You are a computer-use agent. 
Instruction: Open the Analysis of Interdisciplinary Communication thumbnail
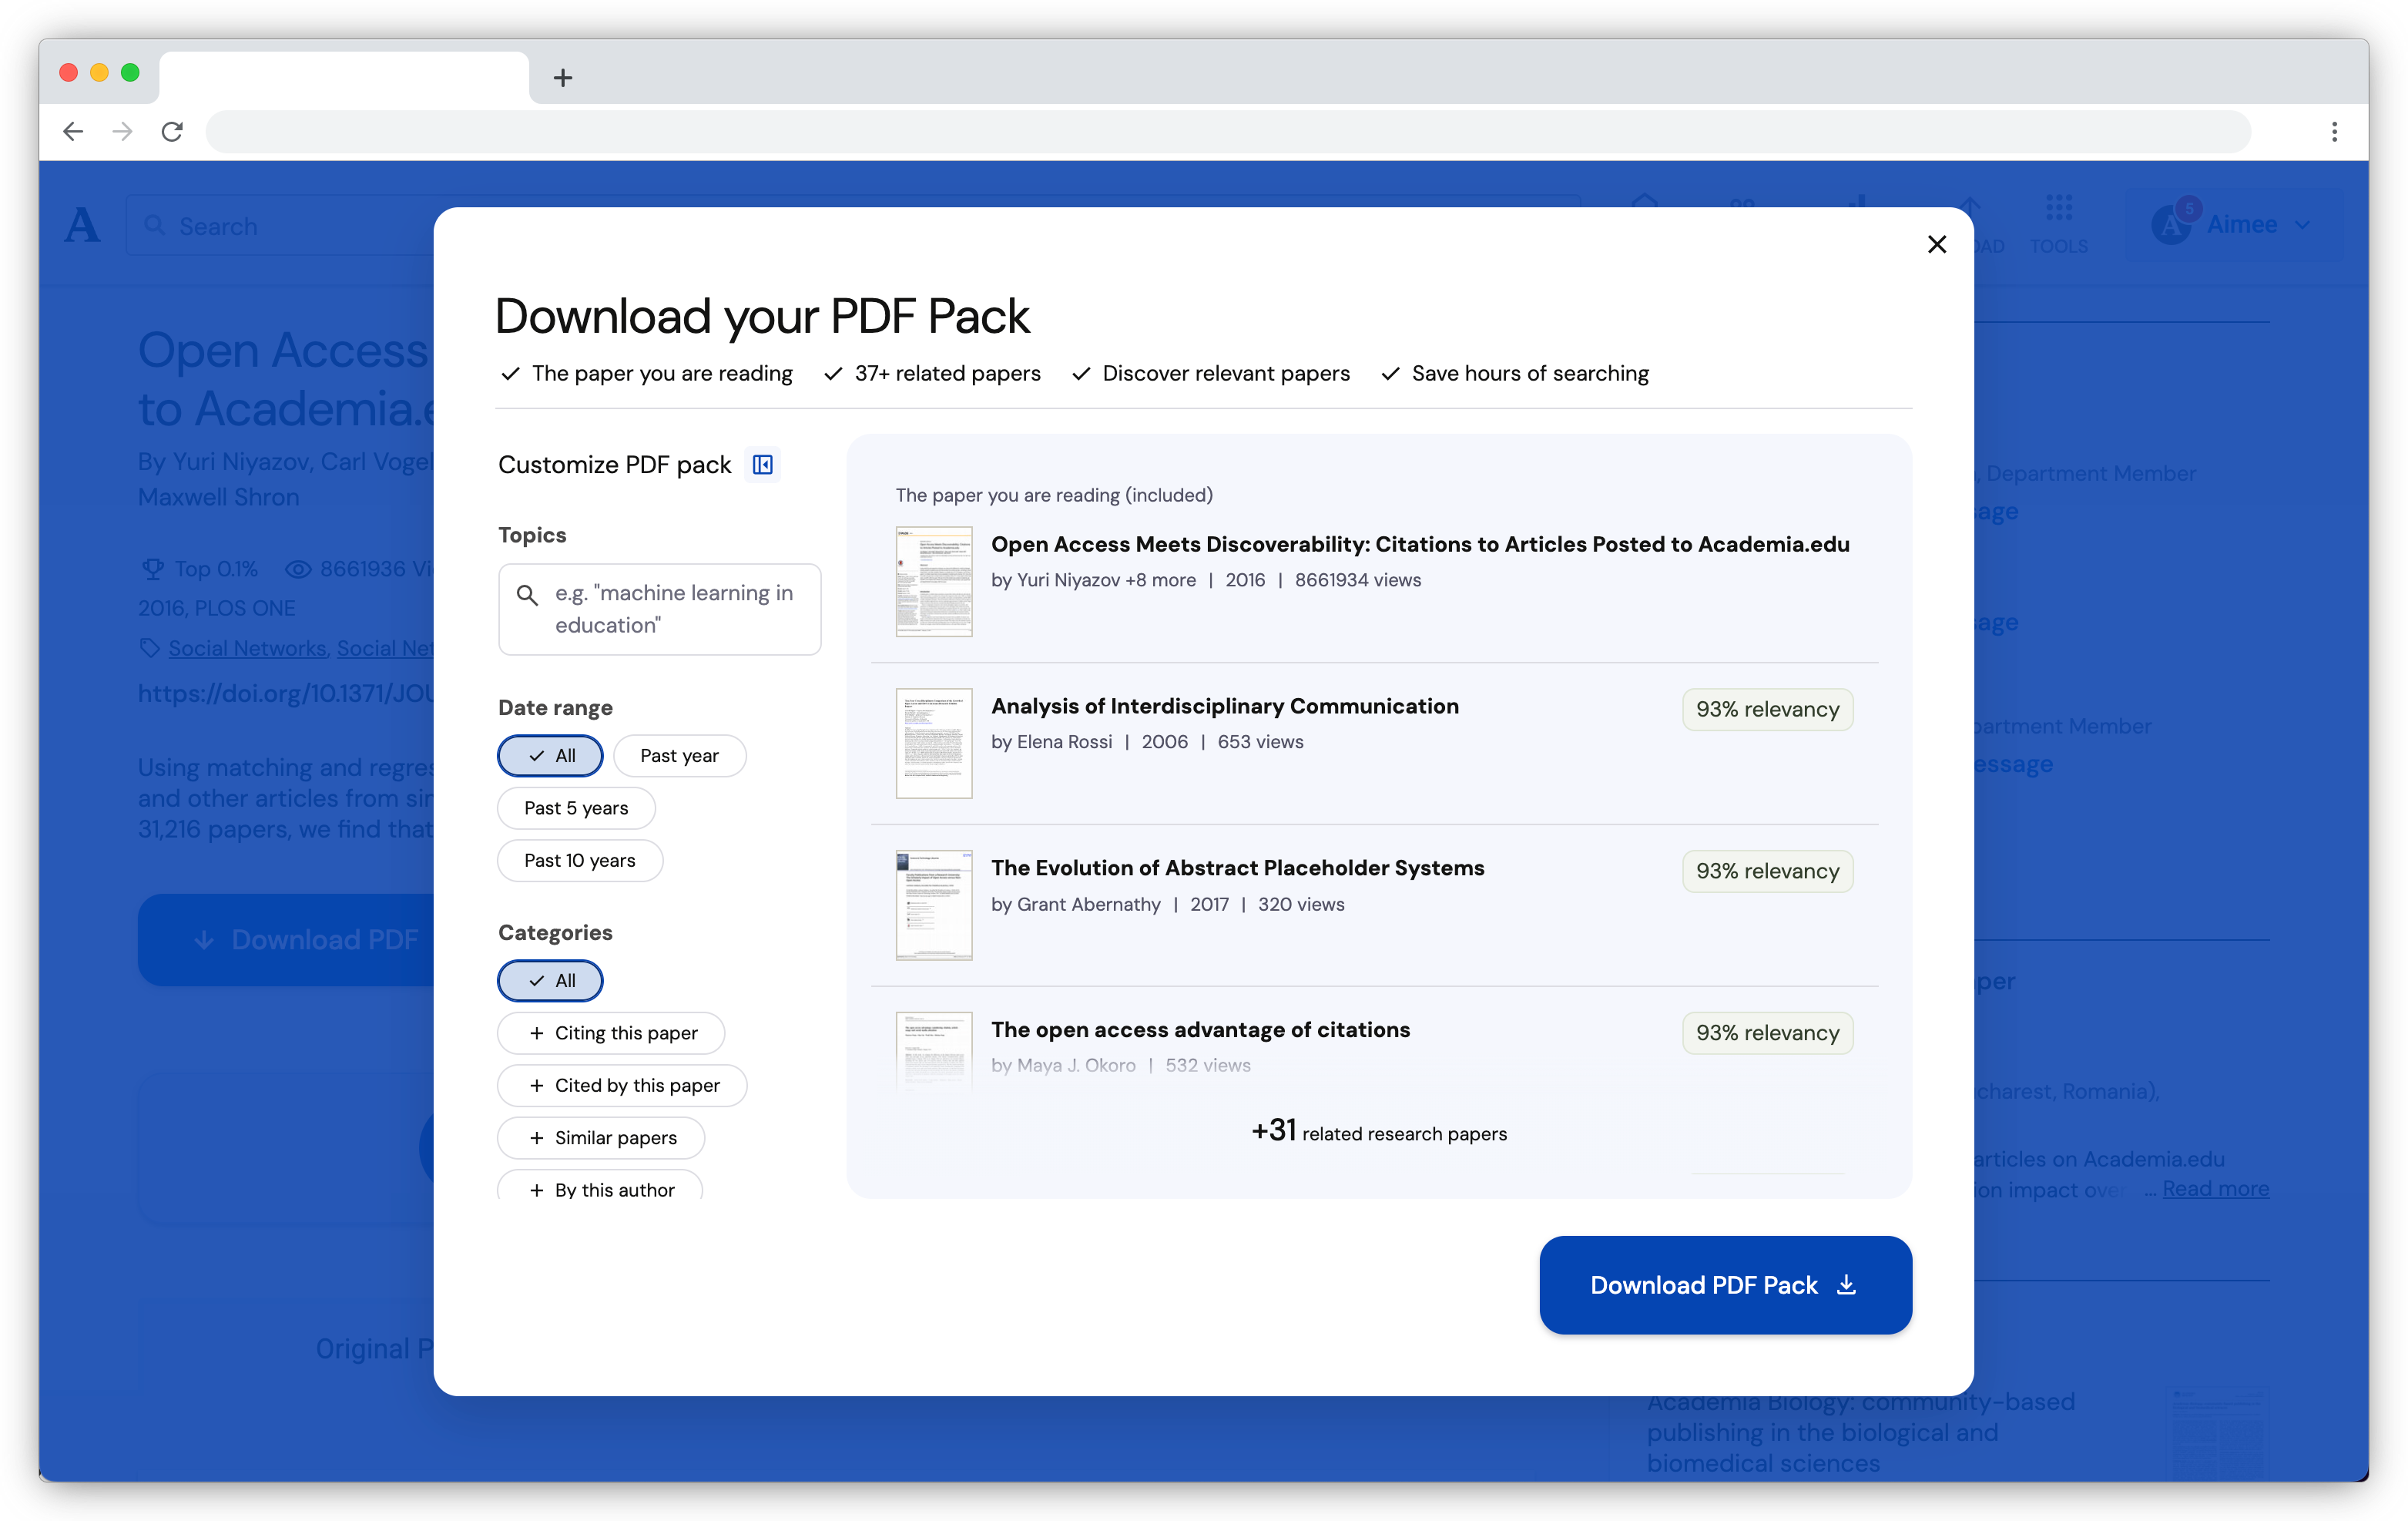click(x=934, y=743)
